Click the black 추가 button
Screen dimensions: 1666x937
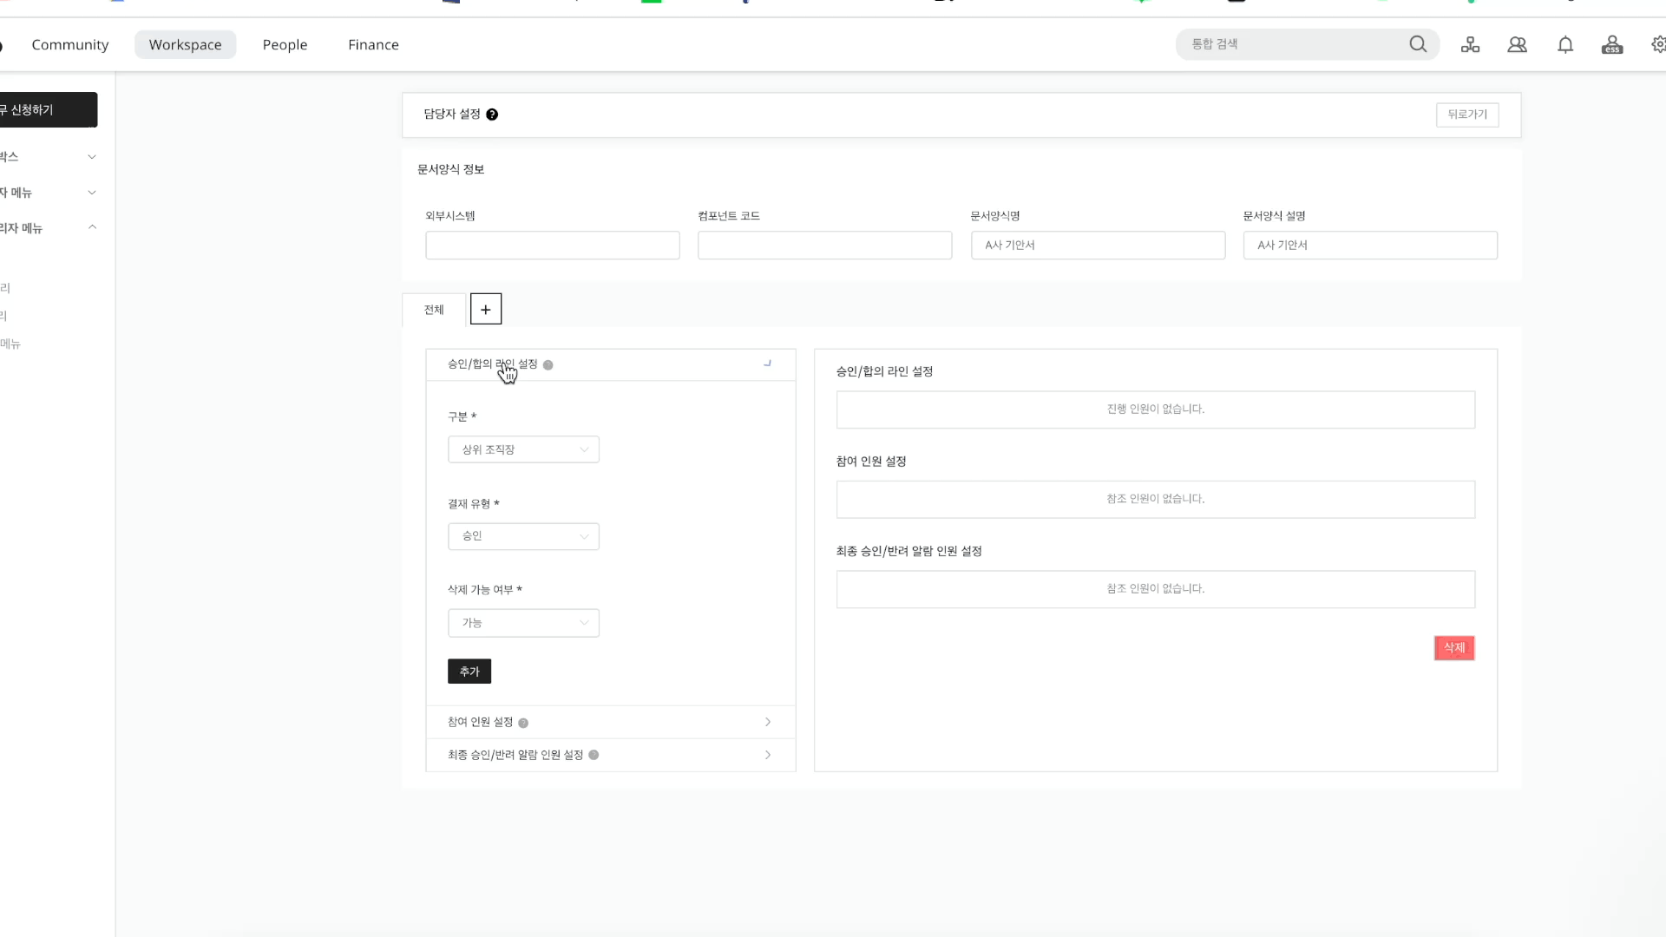[x=469, y=672]
